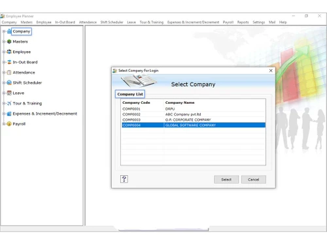Expand the Masters tree node
The height and width of the screenshot is (245, 327).
[4, 42]
